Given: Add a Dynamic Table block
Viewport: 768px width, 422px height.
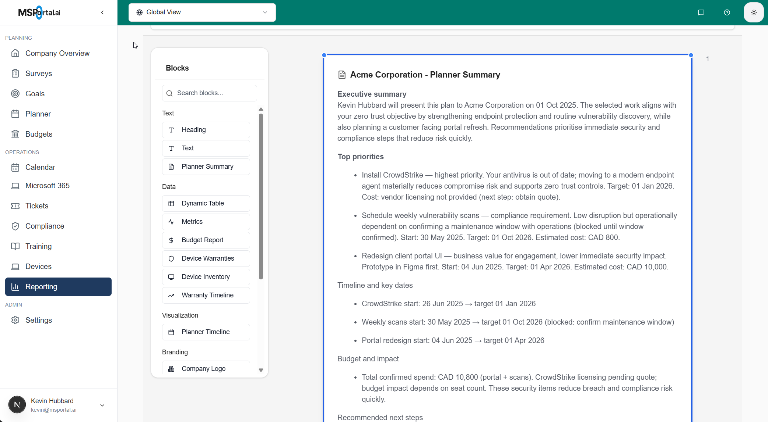Looking at the screenshot, I should coord(206,203).
